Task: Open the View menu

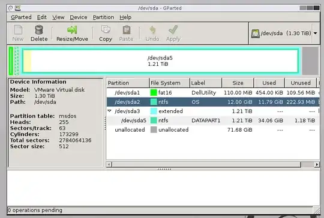Action: 58,17
